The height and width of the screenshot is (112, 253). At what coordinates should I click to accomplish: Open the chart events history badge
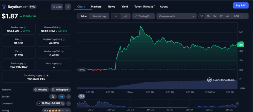click(x=81, y=96)
